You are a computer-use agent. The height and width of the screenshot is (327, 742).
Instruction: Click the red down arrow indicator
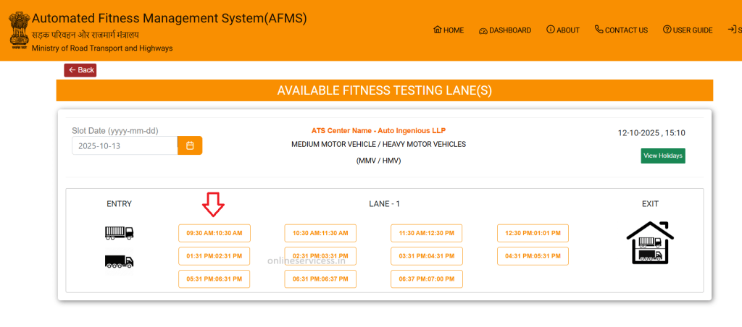(x=213, y=205)
